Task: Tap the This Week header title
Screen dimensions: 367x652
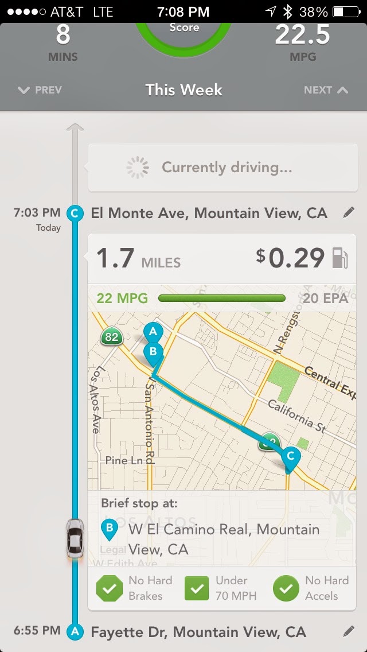Action: coord(183,90)
